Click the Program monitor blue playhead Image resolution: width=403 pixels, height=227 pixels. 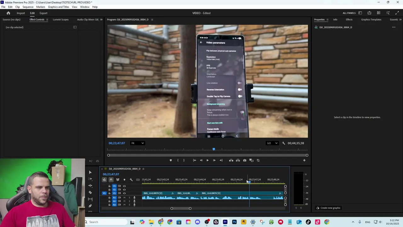pyautogui.click(x=214, y=149)
